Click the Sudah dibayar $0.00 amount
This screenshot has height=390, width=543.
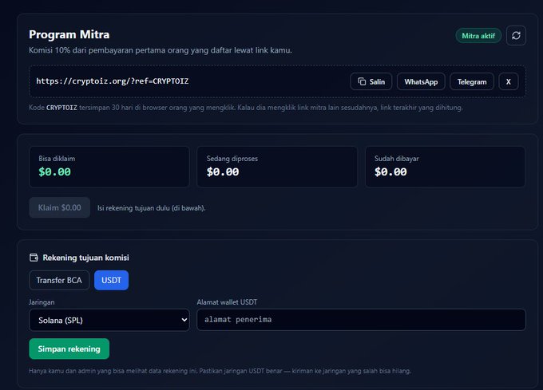coord(390,171)
